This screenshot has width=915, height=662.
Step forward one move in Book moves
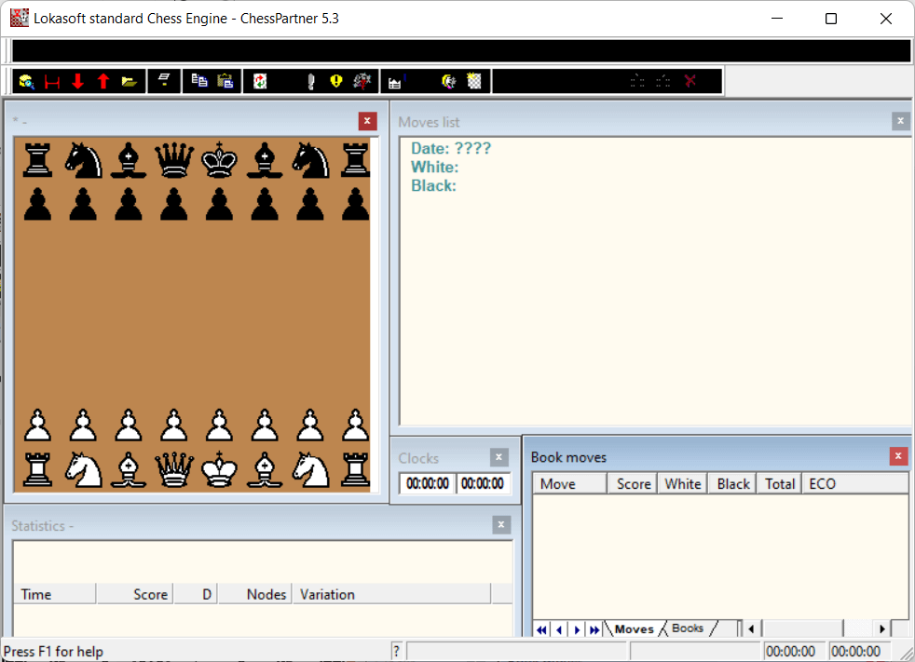[x=577, y=629]
